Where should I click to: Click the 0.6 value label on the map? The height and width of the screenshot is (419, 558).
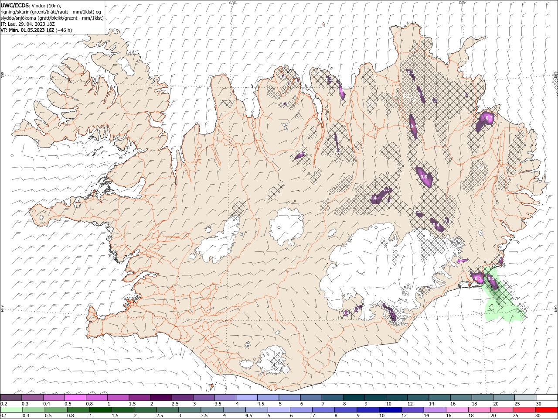[x=424, y=177]
